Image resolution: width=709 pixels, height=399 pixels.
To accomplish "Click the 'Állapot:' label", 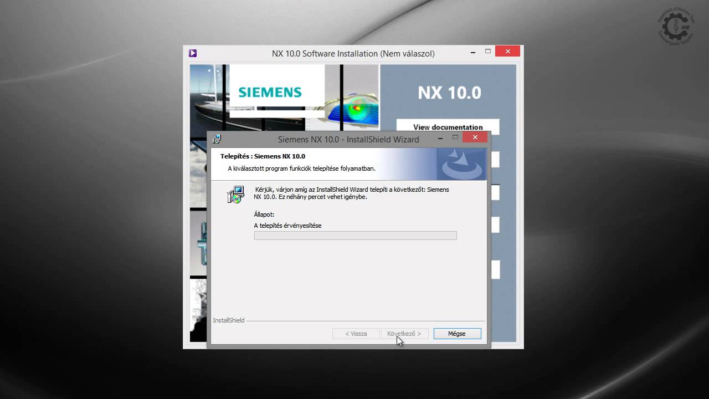I will [x=264, y=214].
